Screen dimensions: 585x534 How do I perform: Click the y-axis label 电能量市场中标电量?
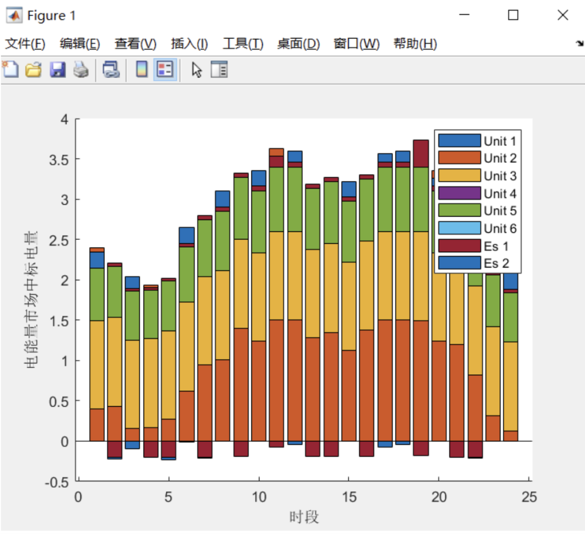coord(31,299)
